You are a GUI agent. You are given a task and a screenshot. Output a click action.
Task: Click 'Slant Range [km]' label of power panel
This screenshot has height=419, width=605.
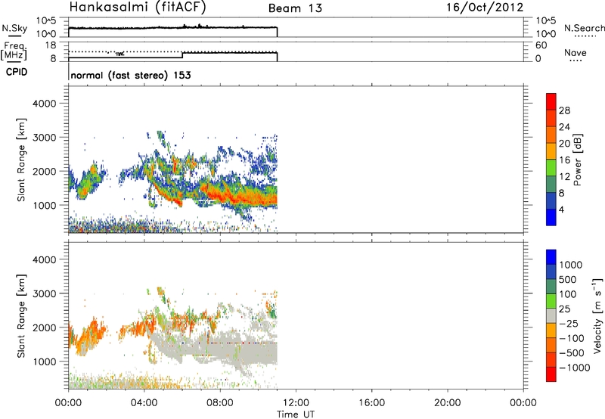(21, 160)
